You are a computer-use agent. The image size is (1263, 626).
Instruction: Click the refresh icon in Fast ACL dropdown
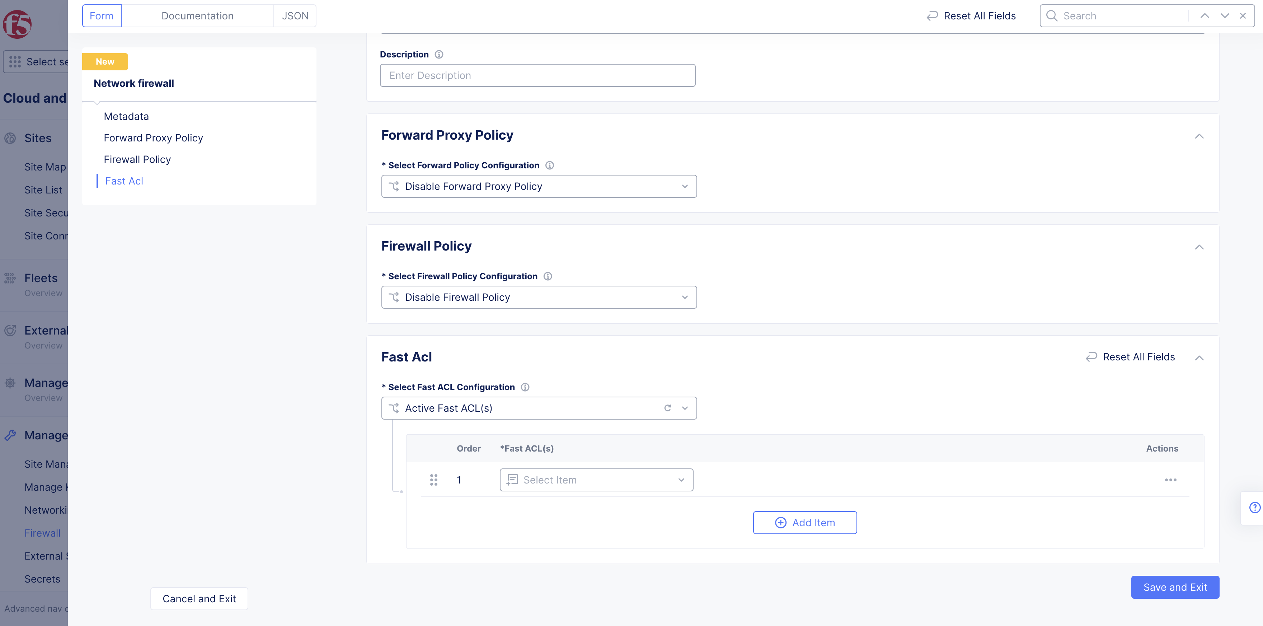(667, 408)
